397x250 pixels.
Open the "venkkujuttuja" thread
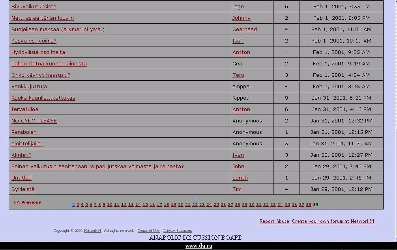click(x=29, y=87)
